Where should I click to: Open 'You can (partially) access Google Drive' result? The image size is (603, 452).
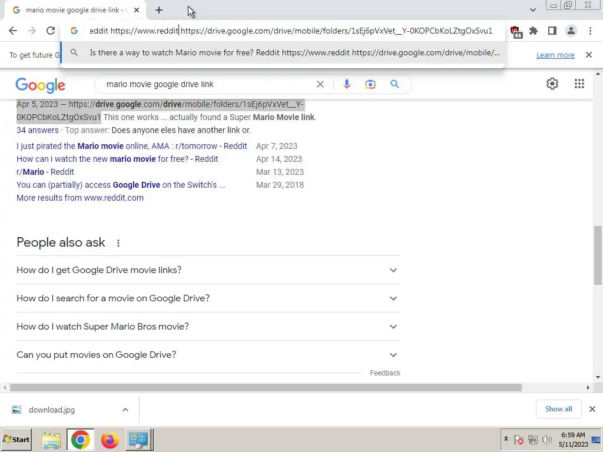[x=121, y=185]
